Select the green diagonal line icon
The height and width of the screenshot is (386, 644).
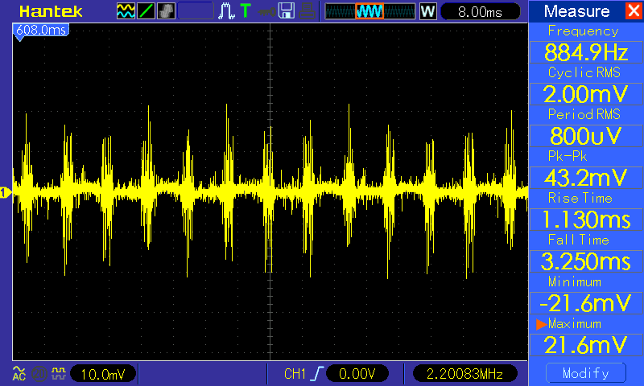tap(146, 11)
